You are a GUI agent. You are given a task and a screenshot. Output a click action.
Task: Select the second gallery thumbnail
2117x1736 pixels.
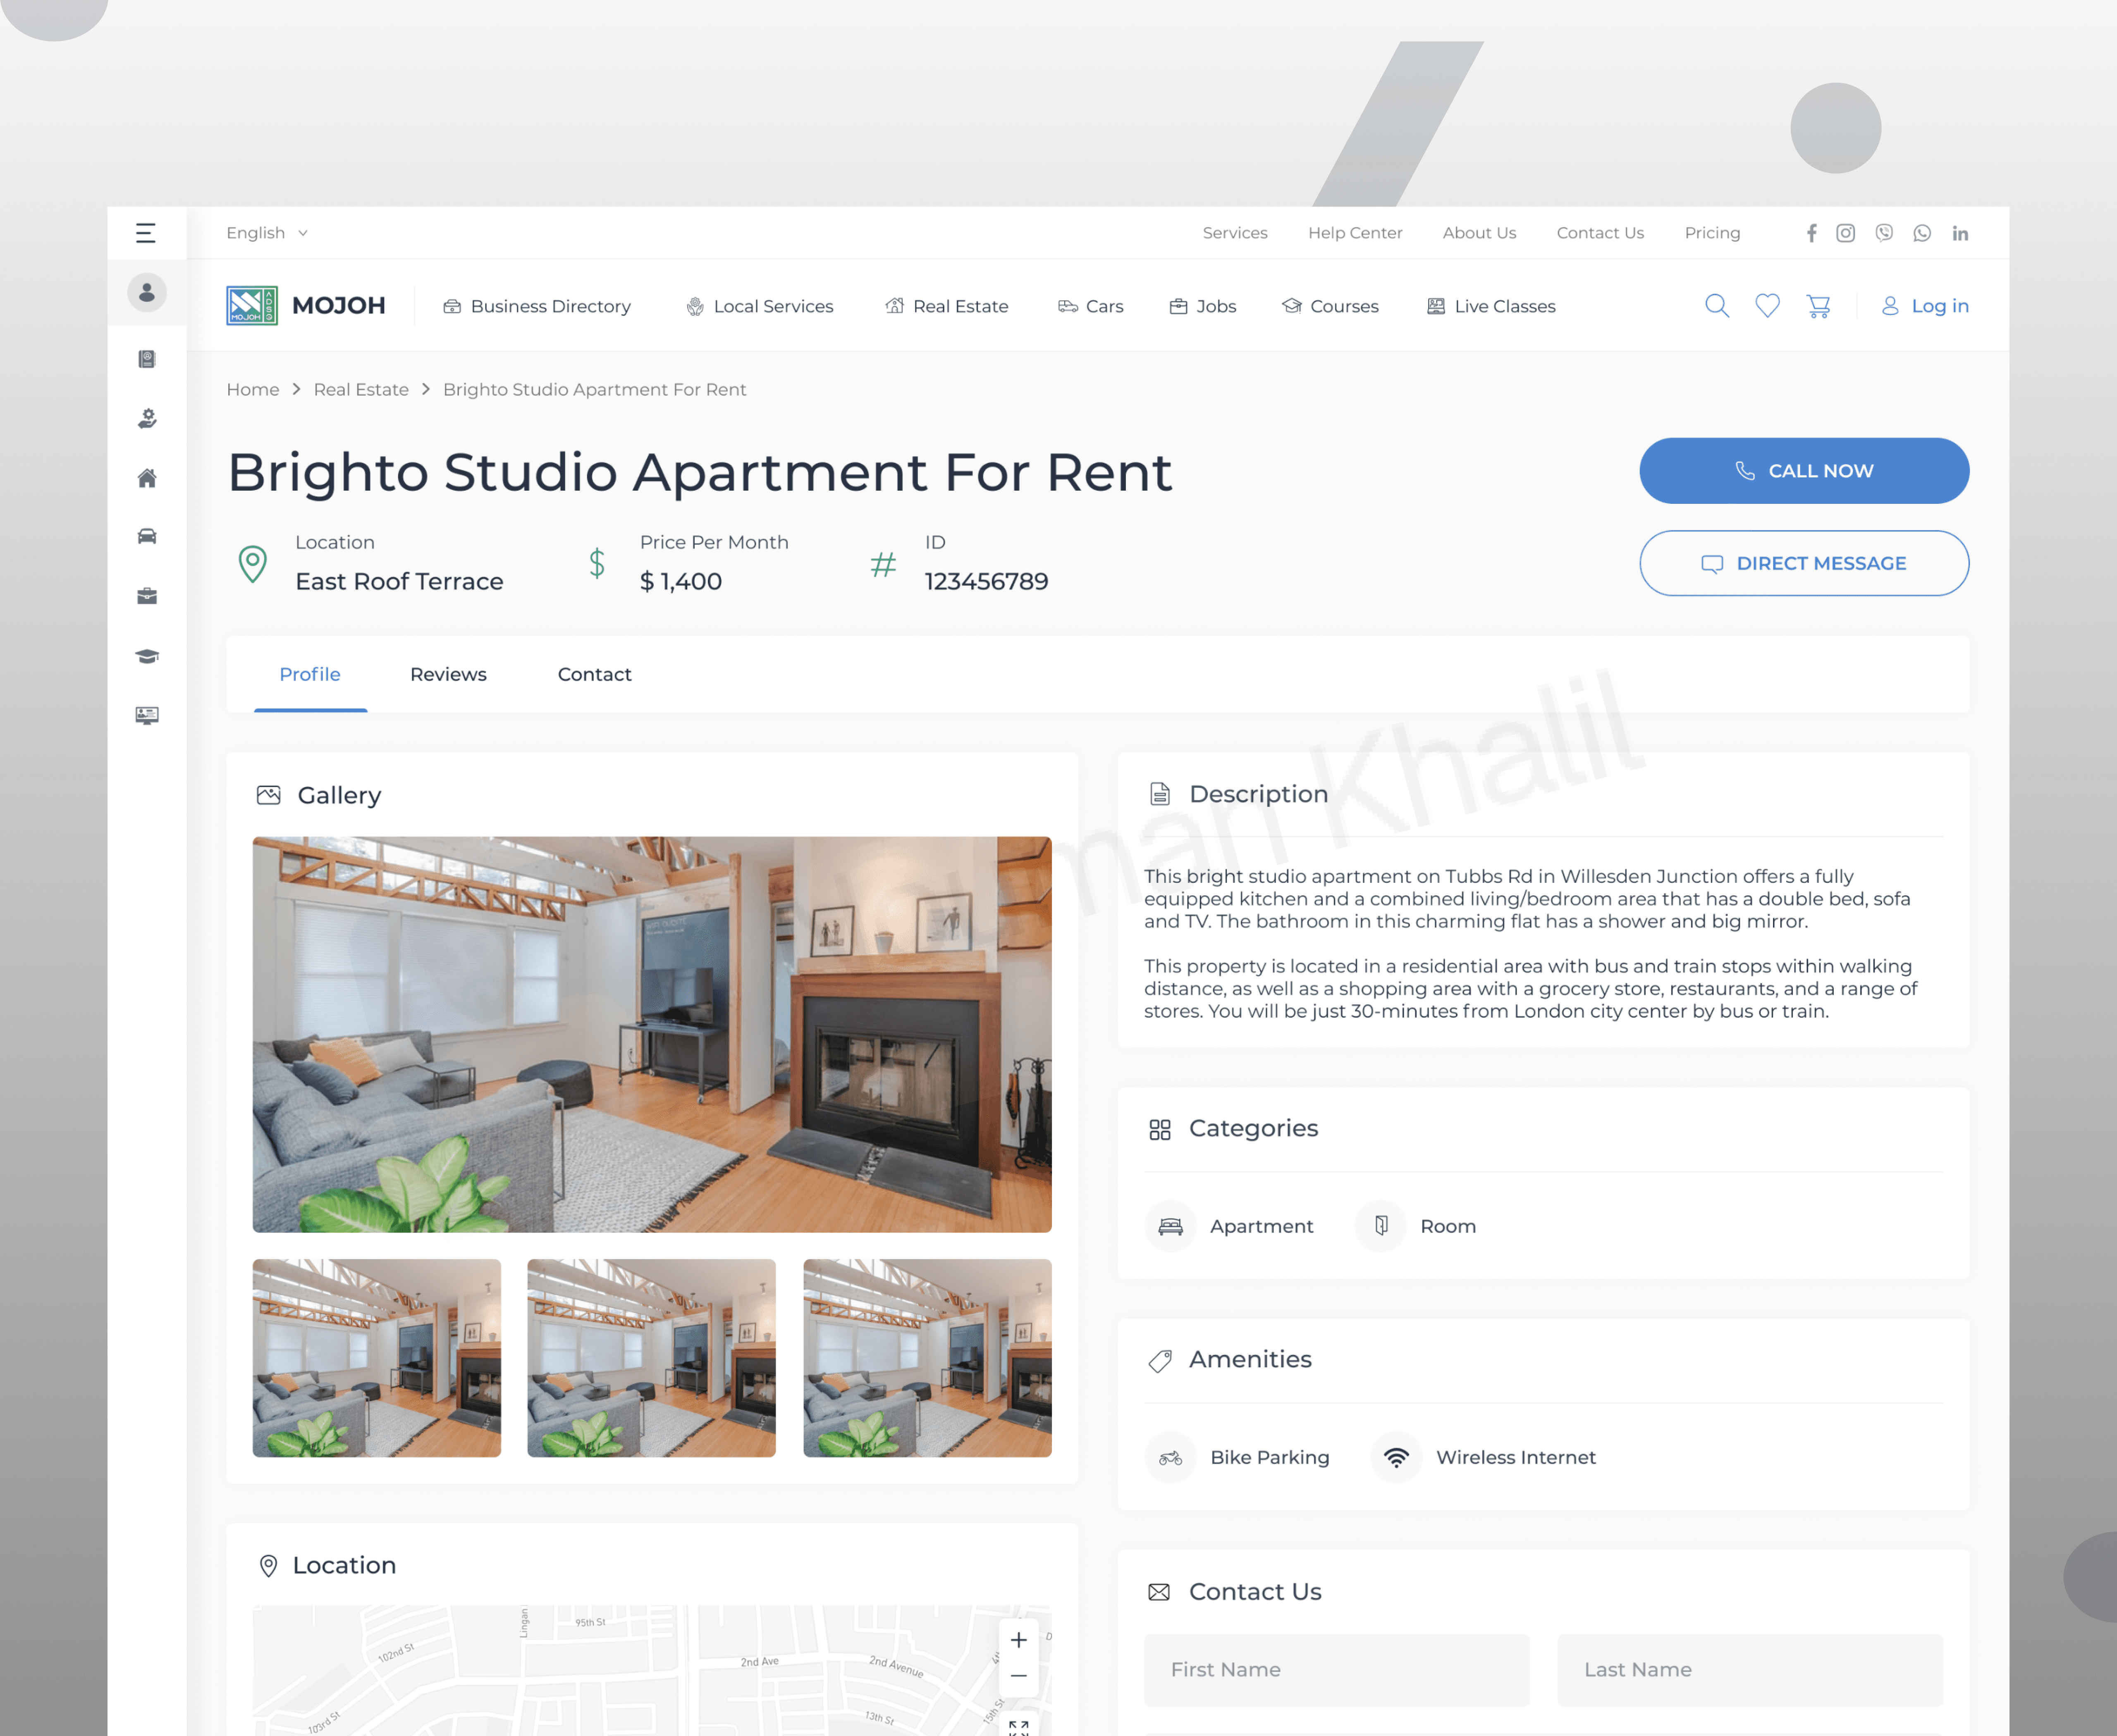[651, 1357]
